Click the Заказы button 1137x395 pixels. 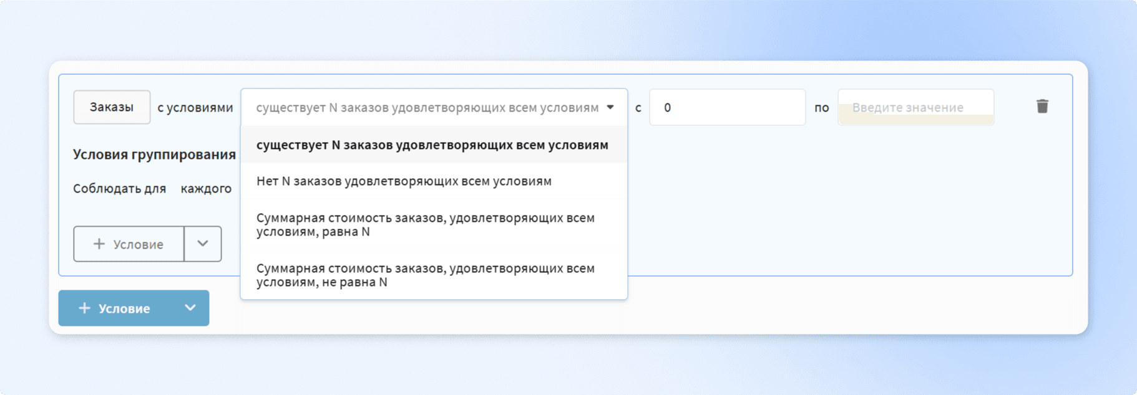click(x=112, y=107)
